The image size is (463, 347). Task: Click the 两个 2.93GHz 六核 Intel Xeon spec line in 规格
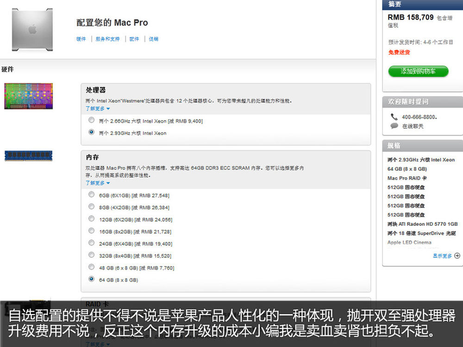click(421, 160)
